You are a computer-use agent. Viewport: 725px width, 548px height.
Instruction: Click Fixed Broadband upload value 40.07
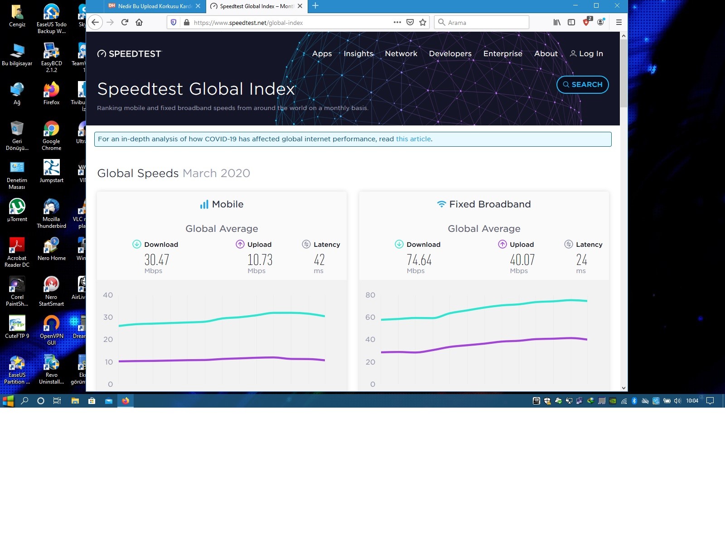tap(522, 260)
